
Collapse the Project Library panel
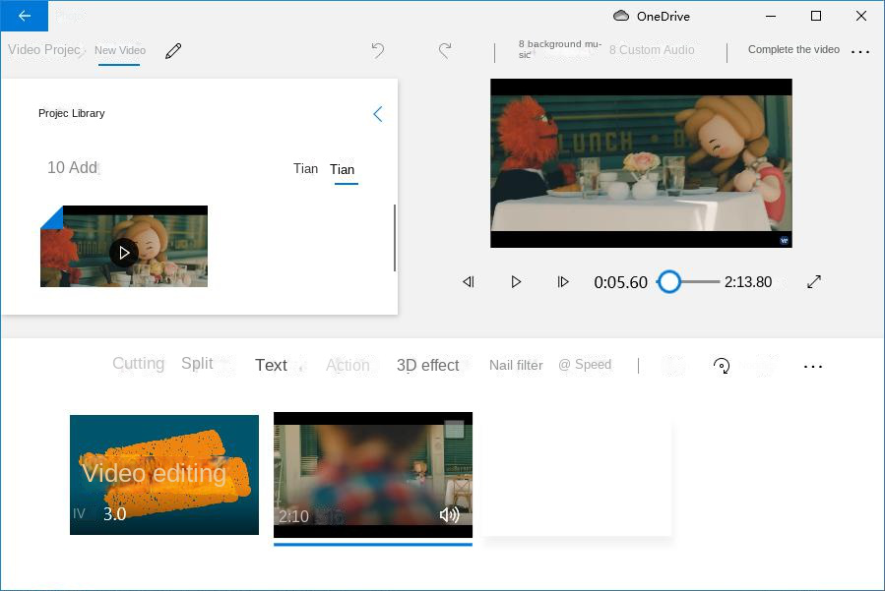point(378,113)
